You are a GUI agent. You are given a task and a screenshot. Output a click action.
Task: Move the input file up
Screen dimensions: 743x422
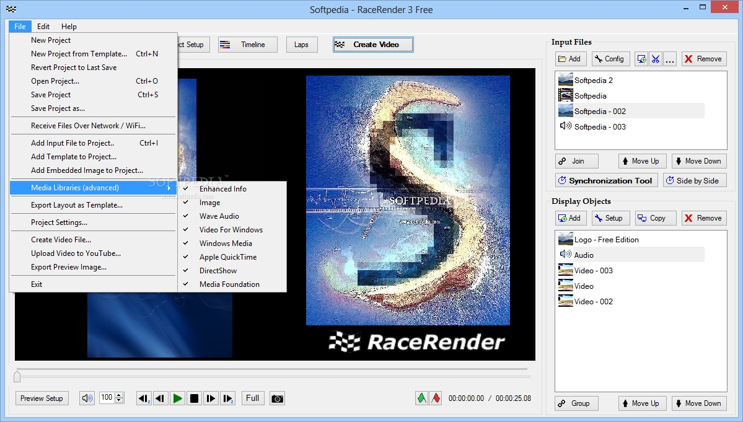click(643, 161)
